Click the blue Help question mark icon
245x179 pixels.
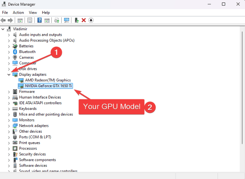coord(39,20)
